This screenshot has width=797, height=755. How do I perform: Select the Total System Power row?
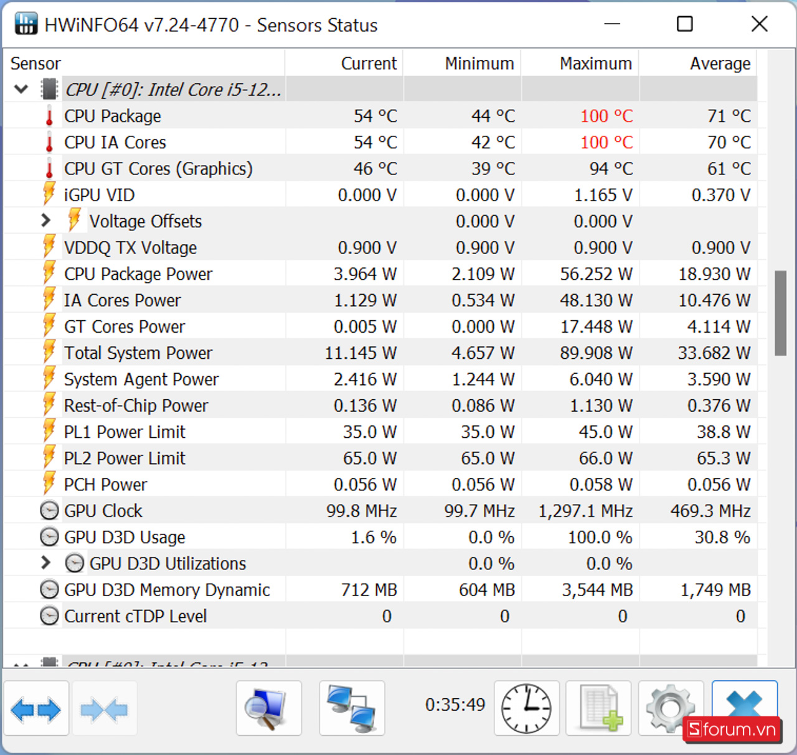point(138,353)
